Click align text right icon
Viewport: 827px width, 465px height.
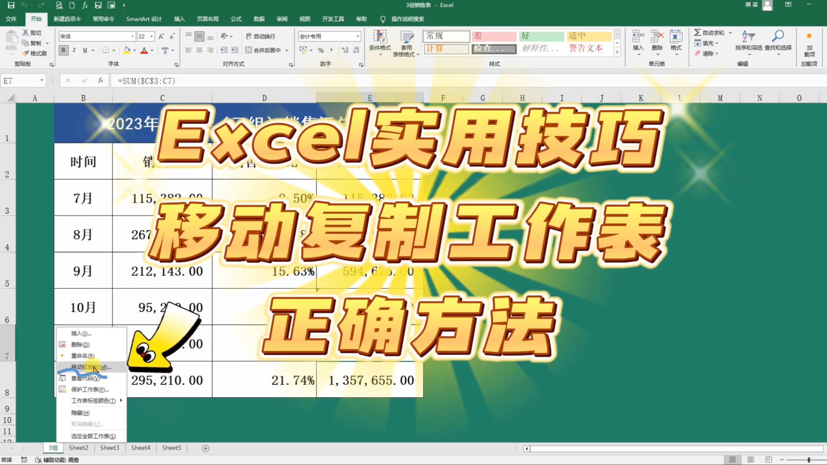(x=210, y=50)
